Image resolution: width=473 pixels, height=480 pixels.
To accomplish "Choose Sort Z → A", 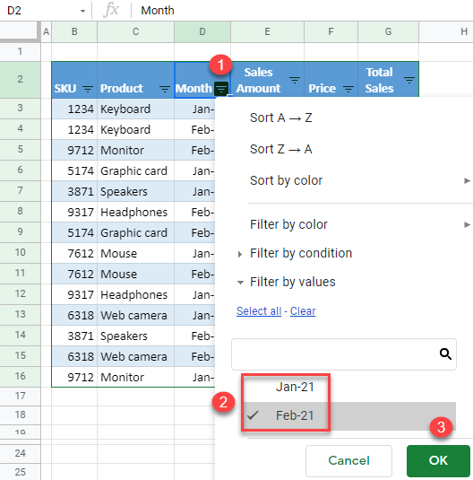I will coord(281,149).
